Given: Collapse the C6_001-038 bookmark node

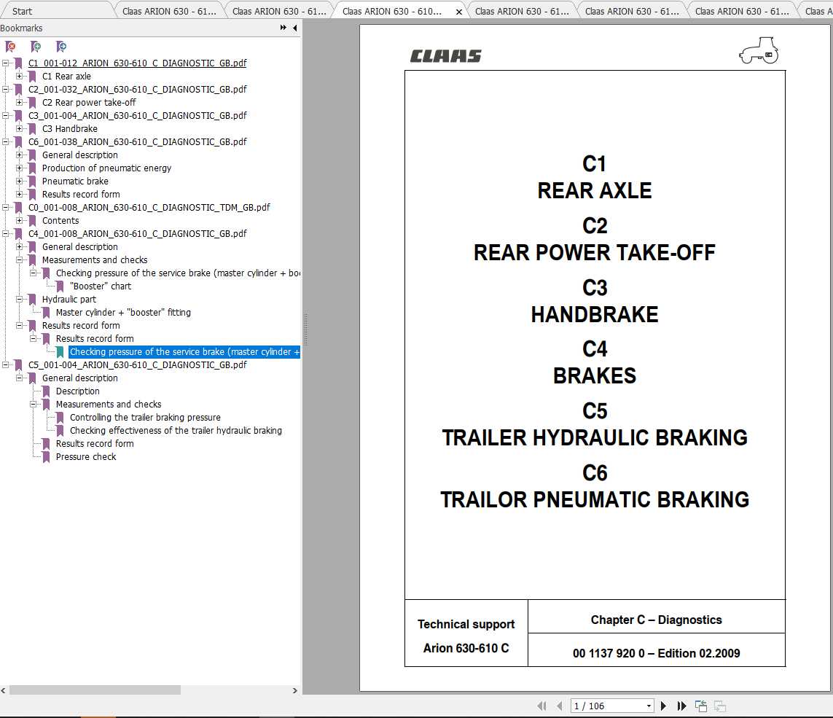Looking at the screenshot, I should (5, 141).
